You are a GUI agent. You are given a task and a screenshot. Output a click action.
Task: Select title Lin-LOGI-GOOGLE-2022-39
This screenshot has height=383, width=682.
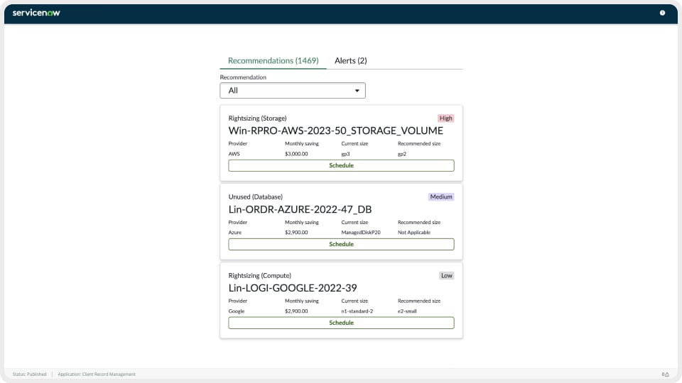click(x=292, y=288)
